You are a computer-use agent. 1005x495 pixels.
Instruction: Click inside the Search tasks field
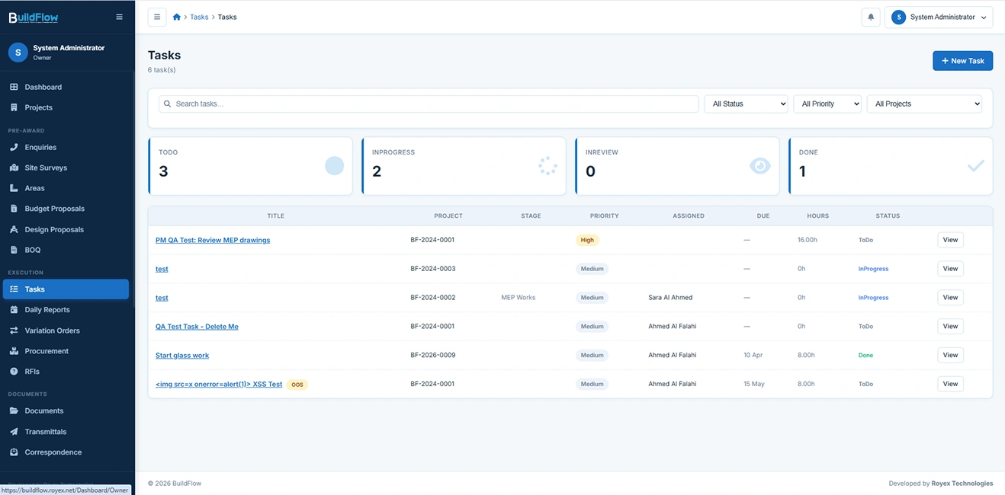pos(429,104)
